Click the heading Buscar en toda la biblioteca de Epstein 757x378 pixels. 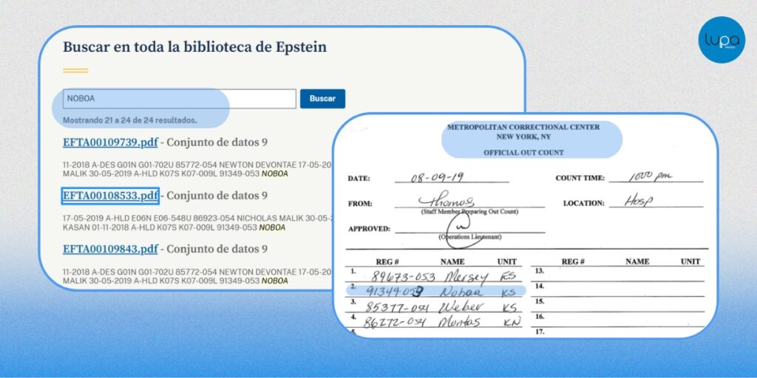tap(194, 47)
